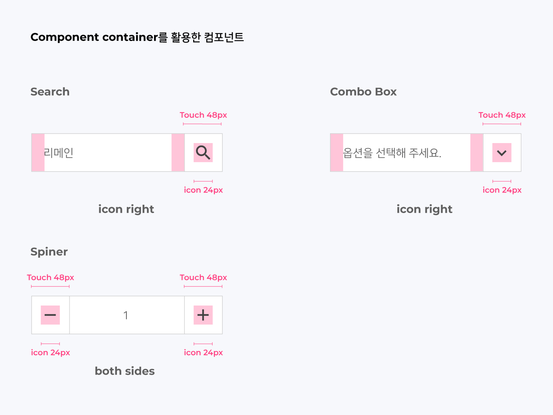553x415 pixels.
Task: Click the Search section heading
Action: (x=50, y=92)
